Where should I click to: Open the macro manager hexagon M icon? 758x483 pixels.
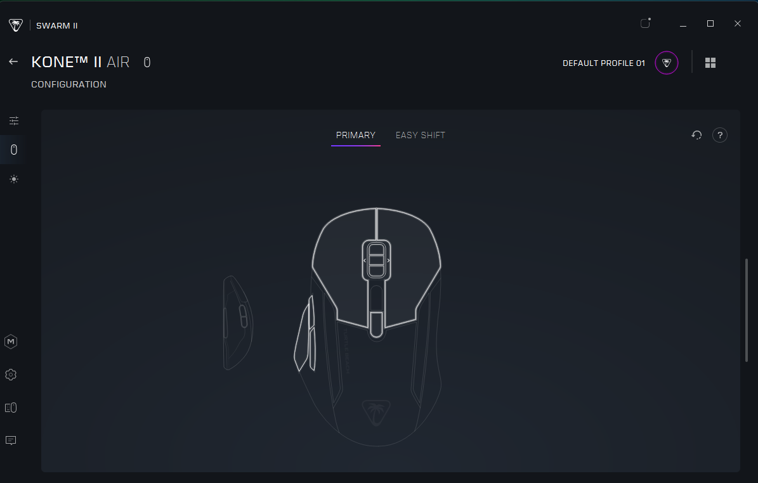click(x=11, y=342)
